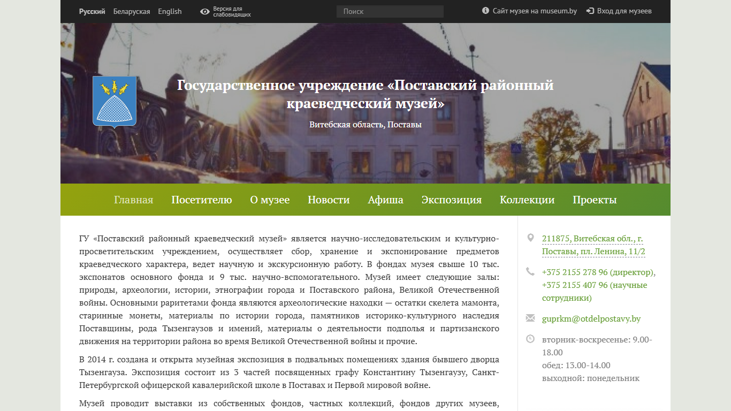Switch language to English
The height and width of the screenshot is (411, 731).
[170, 11]
